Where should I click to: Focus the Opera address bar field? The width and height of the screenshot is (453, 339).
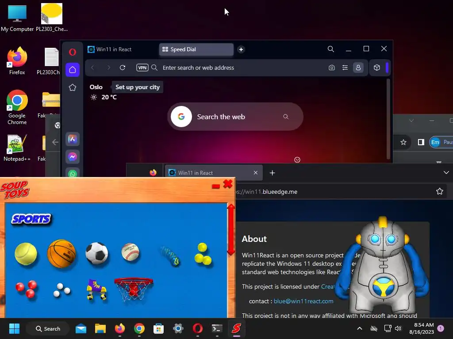coord(243,68)
